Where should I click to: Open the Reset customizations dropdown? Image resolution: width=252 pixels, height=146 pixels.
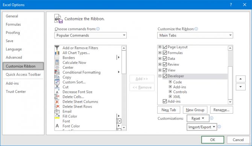(198, 119)
